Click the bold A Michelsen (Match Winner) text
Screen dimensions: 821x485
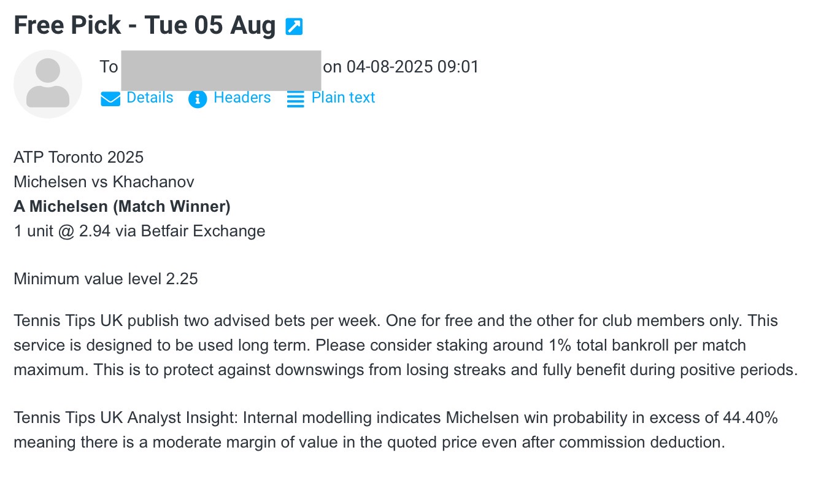tap(122, 206)
